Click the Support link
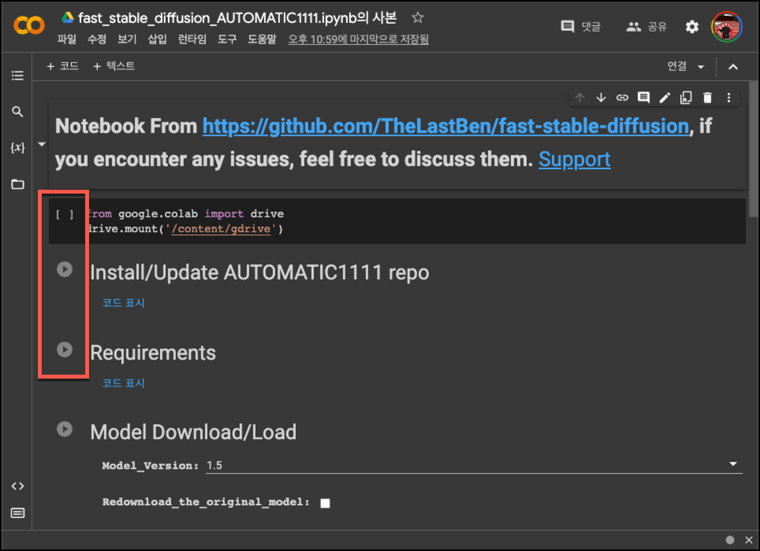This screenshot has width=760, height=551. tap(574, 159)
